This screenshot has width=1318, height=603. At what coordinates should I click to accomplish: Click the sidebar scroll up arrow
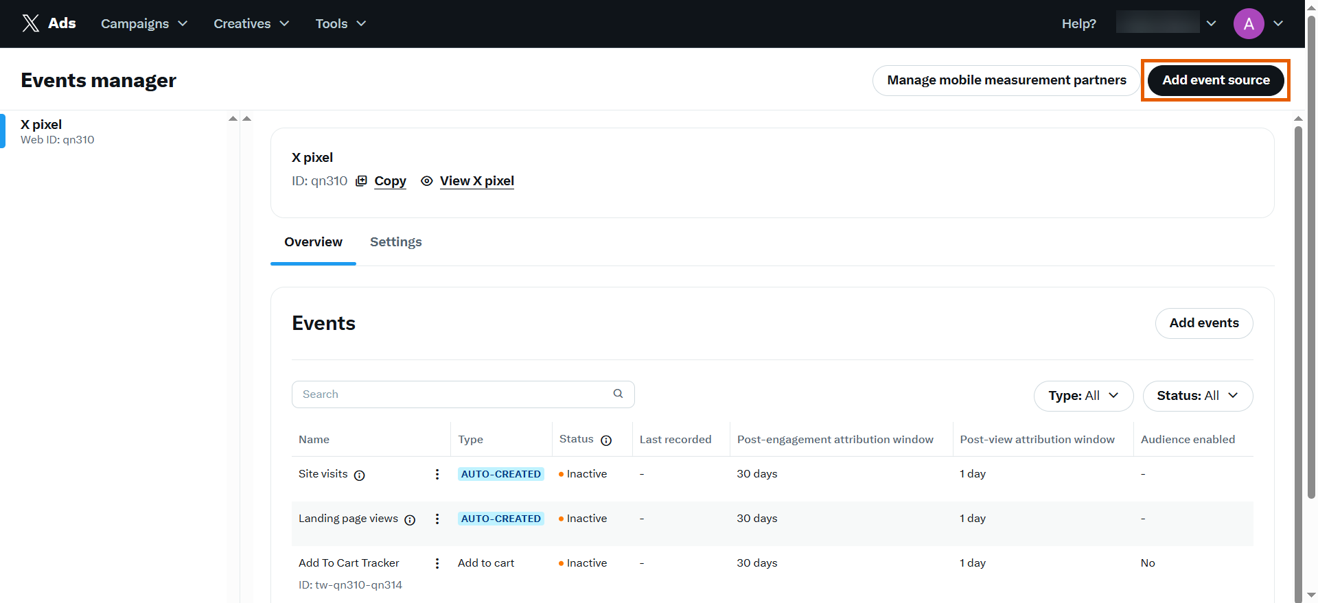click(x=233, y=119)
